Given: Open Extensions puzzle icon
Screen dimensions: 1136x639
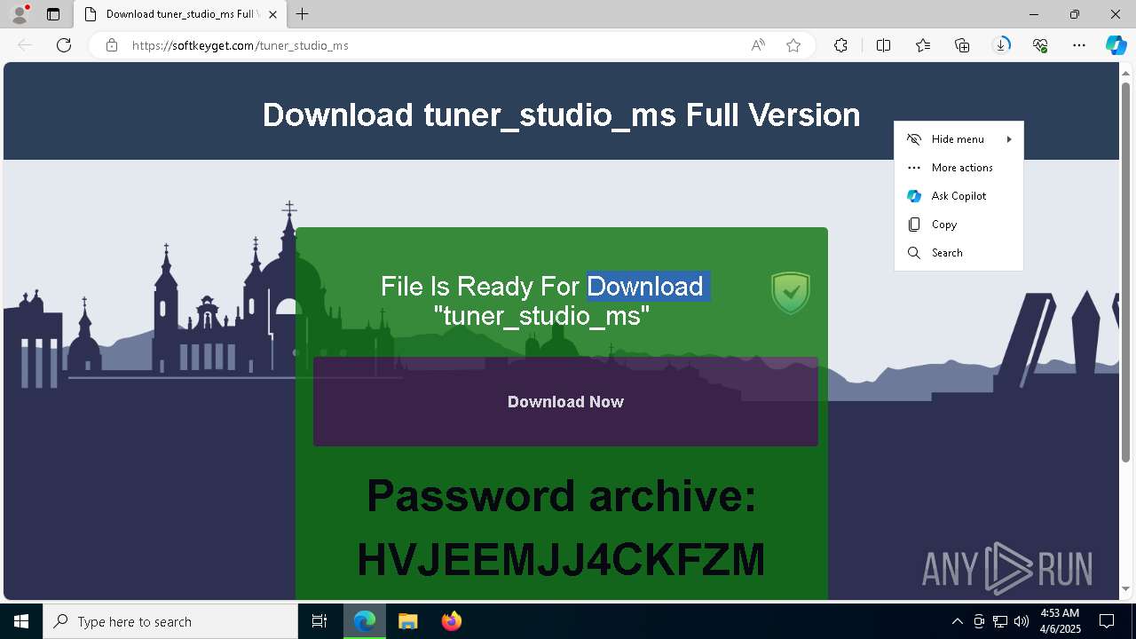Looking at the screenshot, I should click(840, 45).
